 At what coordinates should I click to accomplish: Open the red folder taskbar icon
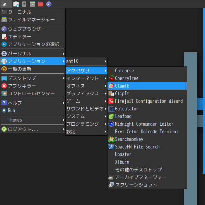[41, 4]
